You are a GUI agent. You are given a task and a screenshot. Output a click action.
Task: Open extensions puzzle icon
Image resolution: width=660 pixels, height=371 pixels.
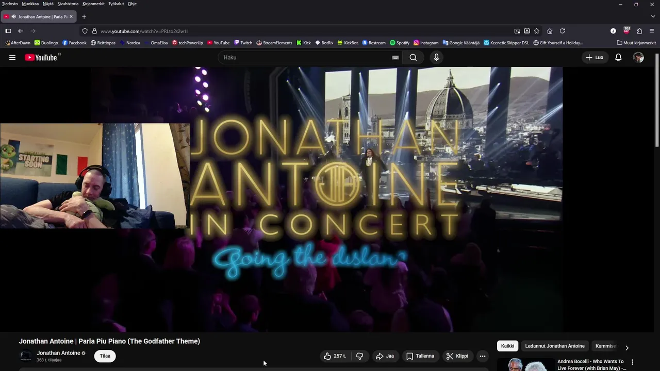pos(639,31)
